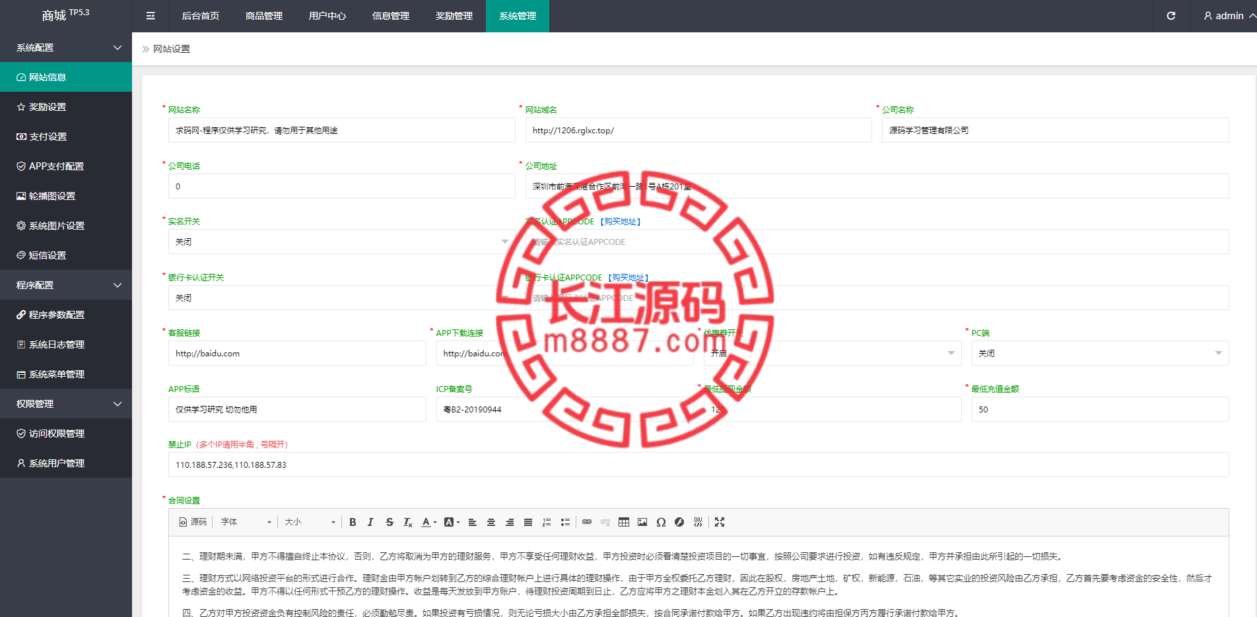Viewport: 1257px width, 617px height.
Task: Open 系统图片设置 in sidebar
Action: (66, 226)
